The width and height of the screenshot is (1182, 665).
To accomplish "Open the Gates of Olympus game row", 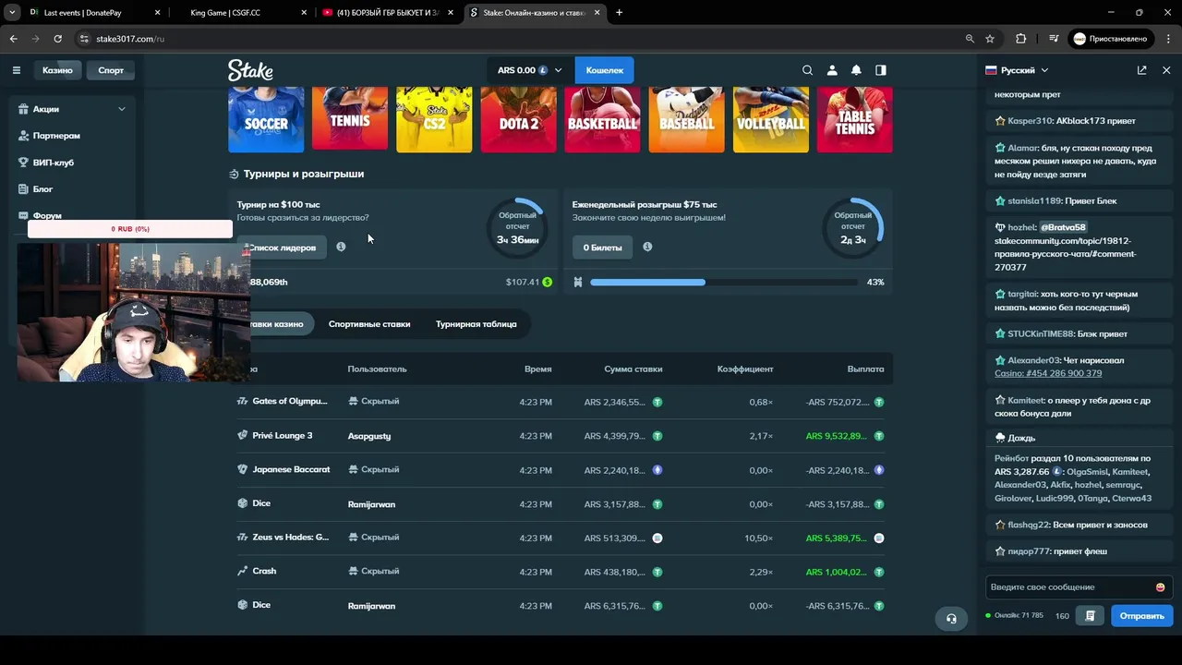I will 561,402.
